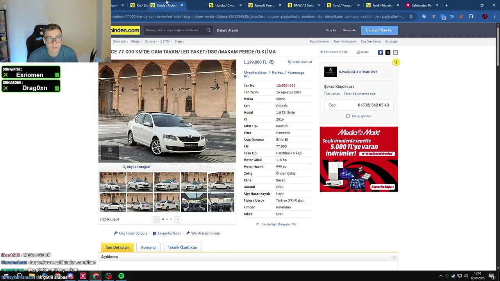Image resolution: width=500 pixels, height=281 pixels.
Task: Open Spotify from the taskbar
Action: [121, 276]
